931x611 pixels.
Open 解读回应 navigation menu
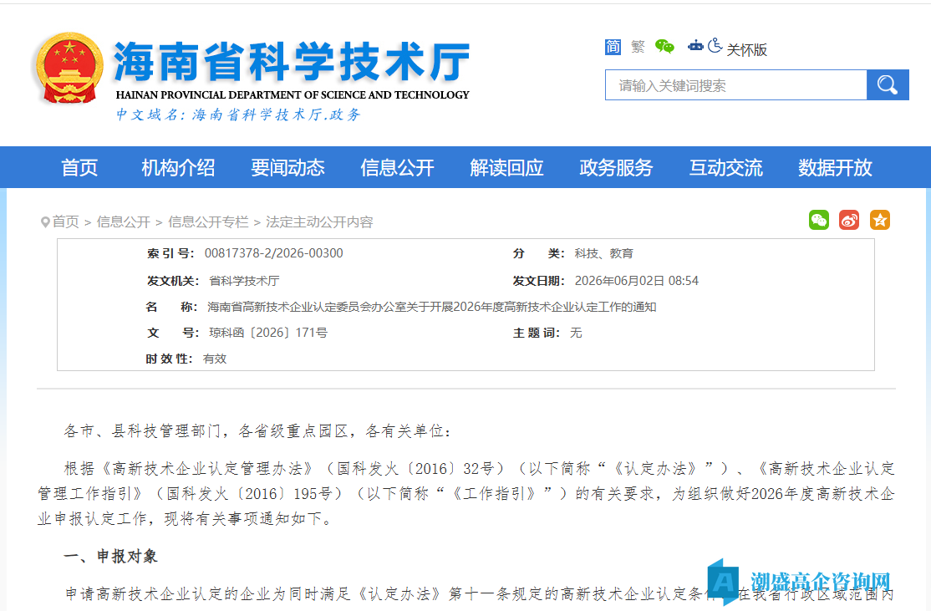(506, 167)
